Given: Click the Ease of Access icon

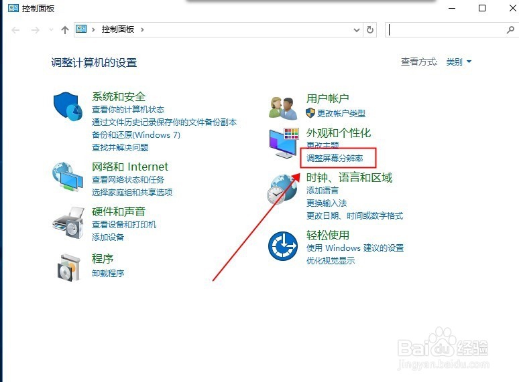Looking at the screenshot, I should (283, 246).
